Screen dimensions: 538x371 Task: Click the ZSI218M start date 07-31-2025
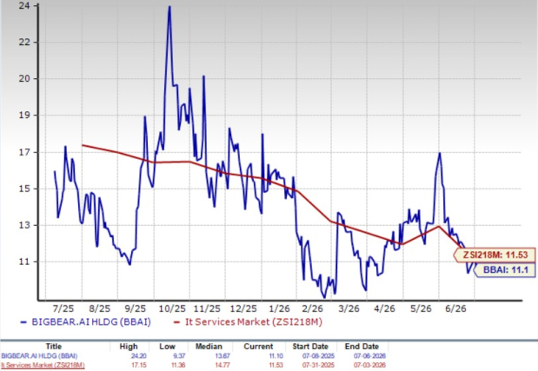(x=318, y=365)
